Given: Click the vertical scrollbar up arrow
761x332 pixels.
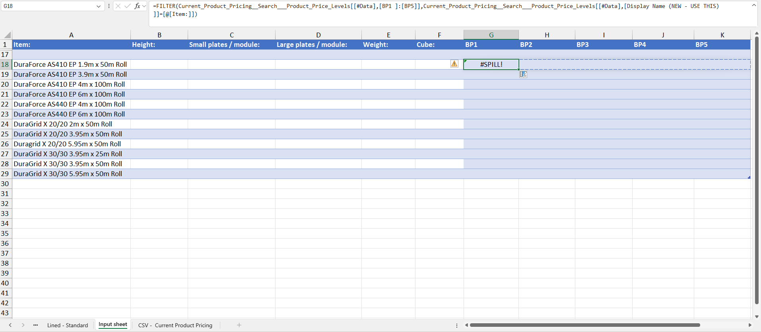Looking at the screenshot, I should click(757, 34).
